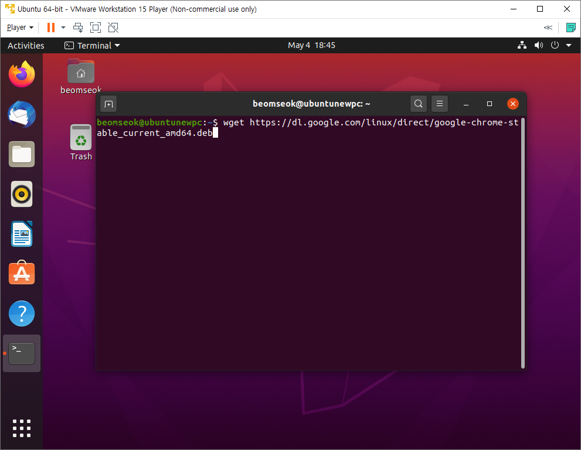Expand the dropdown next to VMware pause button
The height and width of the screenshot is (450, 581).
63,28
